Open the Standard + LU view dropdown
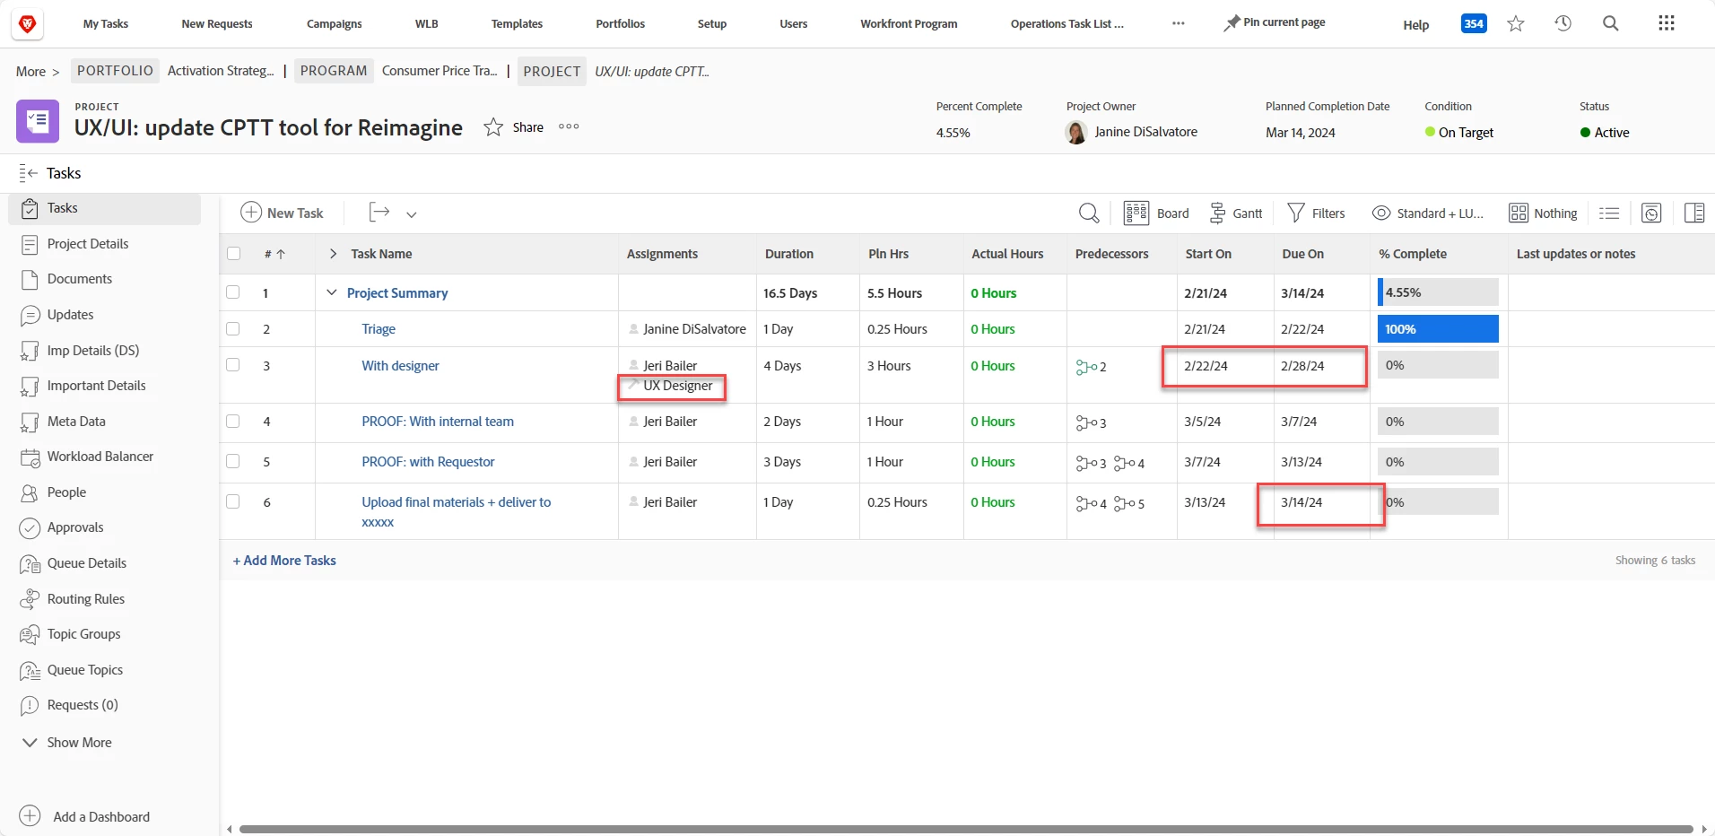Image resolution: width=1715 pixels, height=836 pixels. tap(1428, 213)
